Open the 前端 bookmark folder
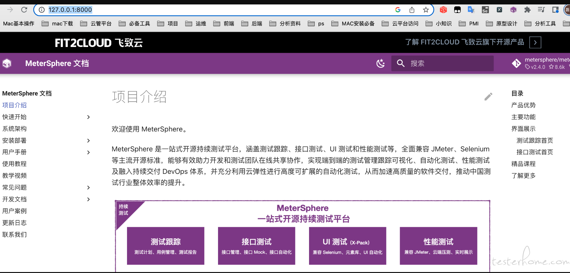570x273 pixels. pos(224,23)
